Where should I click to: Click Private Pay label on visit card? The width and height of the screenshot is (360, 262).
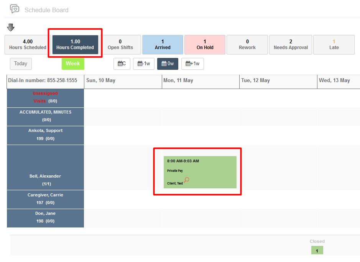click(x=175, y=171)
